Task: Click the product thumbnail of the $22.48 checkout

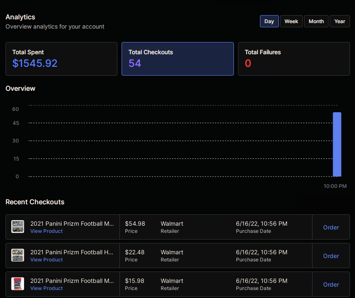Action: point(18,255)
